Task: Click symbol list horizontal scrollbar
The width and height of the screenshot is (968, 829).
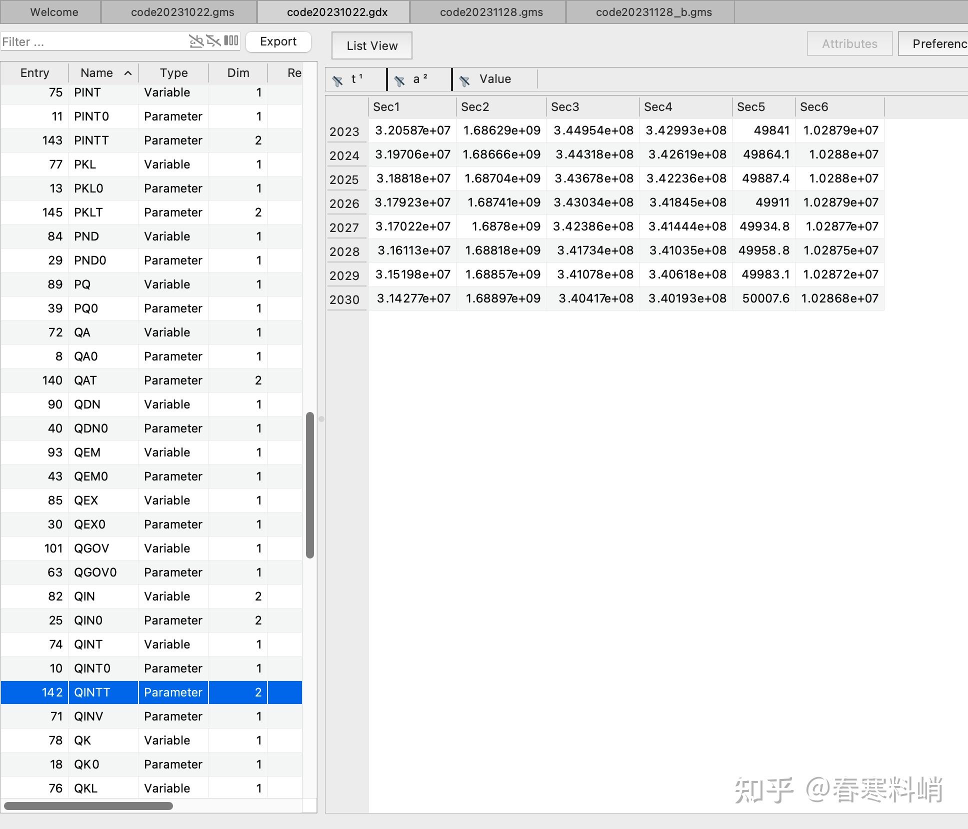Action: click(88, 806)
